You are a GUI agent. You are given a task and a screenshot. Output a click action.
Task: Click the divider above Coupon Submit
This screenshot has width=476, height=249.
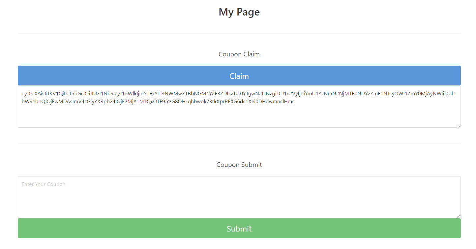239,144
